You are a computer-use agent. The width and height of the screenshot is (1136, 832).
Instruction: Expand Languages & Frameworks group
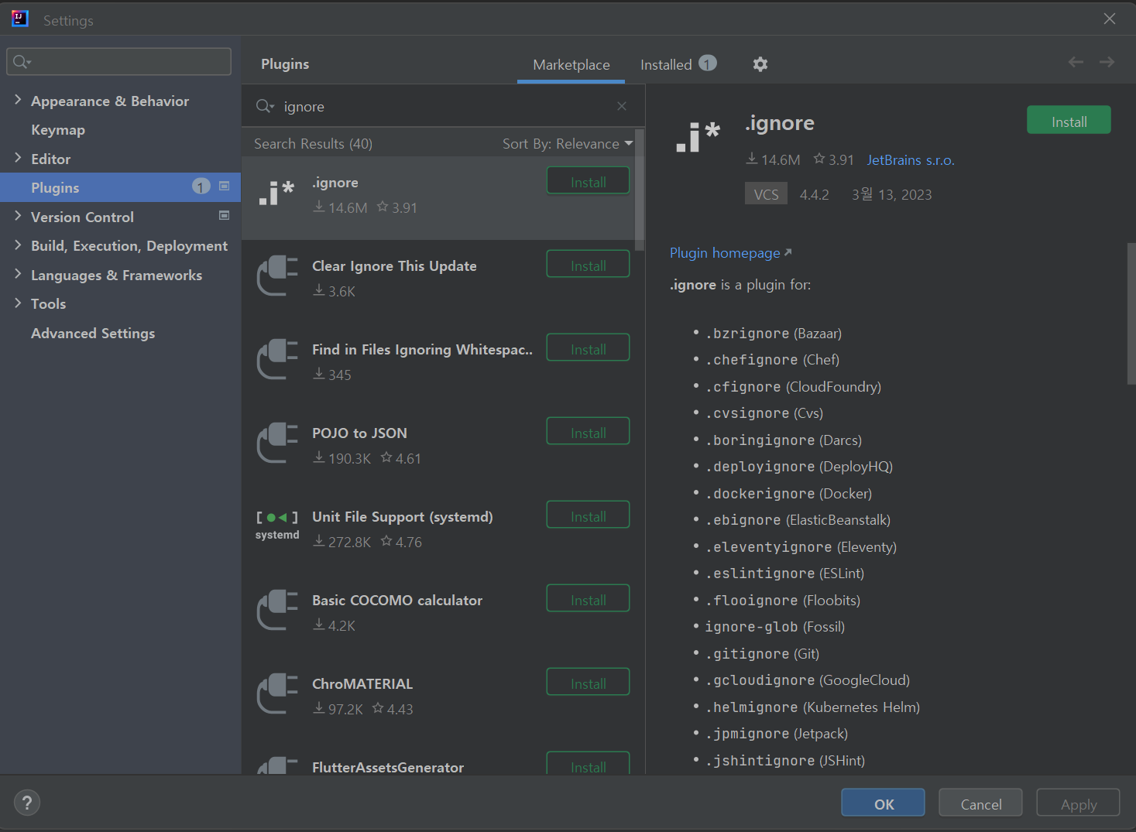pos(18,273)
